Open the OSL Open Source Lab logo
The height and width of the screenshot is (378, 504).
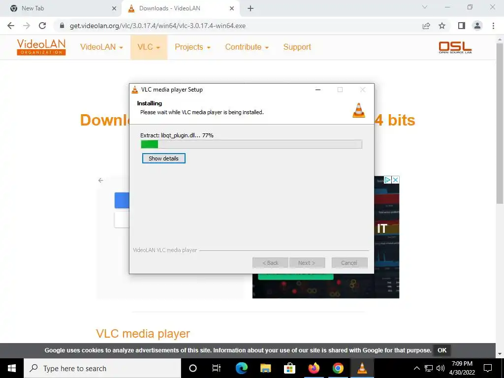[455, 47]
